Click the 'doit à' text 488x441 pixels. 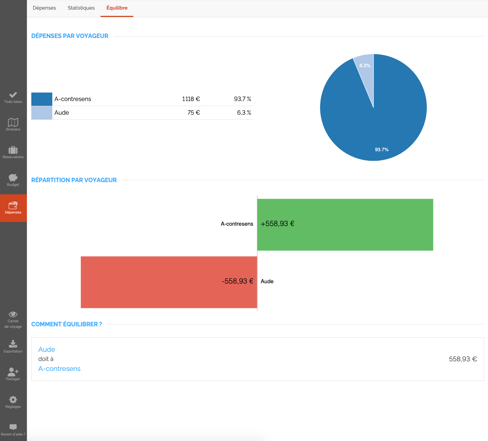coord(46,359)
